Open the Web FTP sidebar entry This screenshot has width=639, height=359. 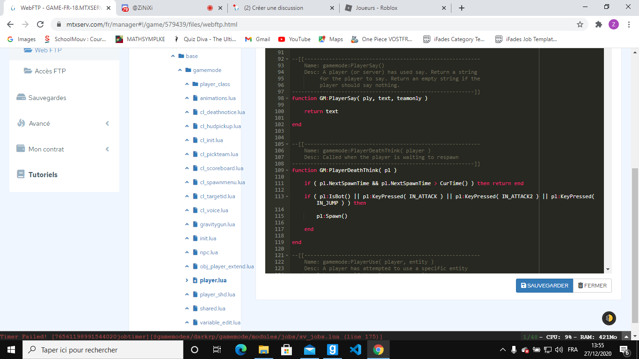[x=42, y=50]
